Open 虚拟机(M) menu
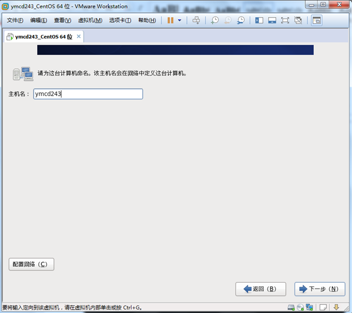 pyautogui.click(x=90, y=20)
